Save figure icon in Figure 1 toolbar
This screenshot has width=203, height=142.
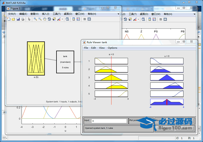coord(18,19)
